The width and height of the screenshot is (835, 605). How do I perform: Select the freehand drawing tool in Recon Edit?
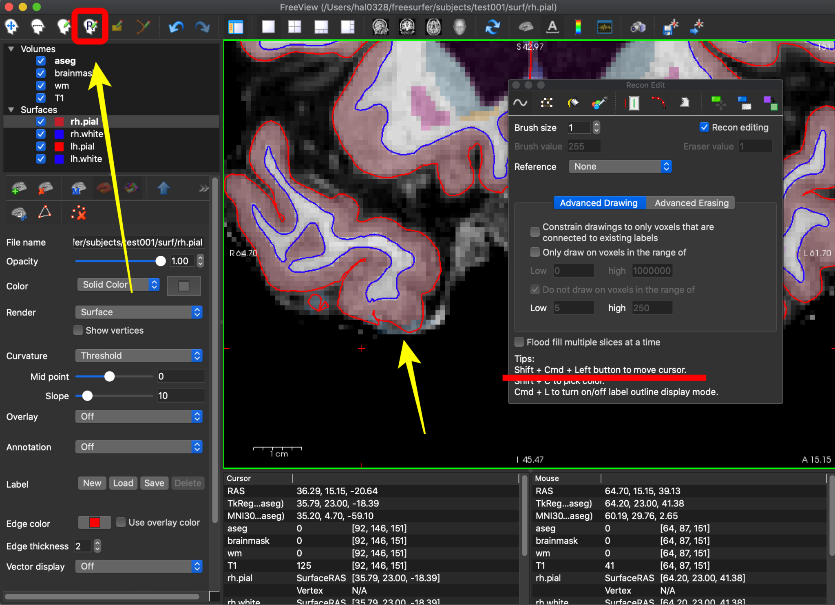click(x=520, y=103)
